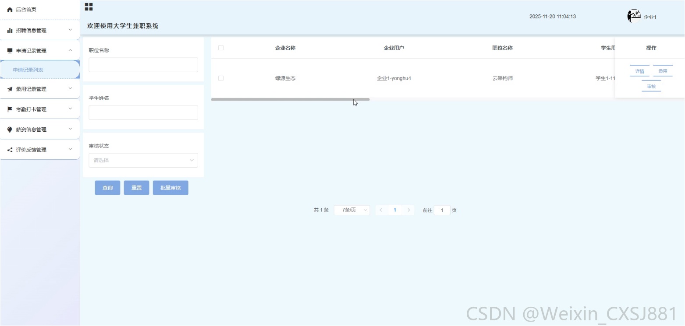Viewport: 685px width, 326px height.
Task: Click the bar chart icon for 招聘信息管理
Action: (10, 31)
